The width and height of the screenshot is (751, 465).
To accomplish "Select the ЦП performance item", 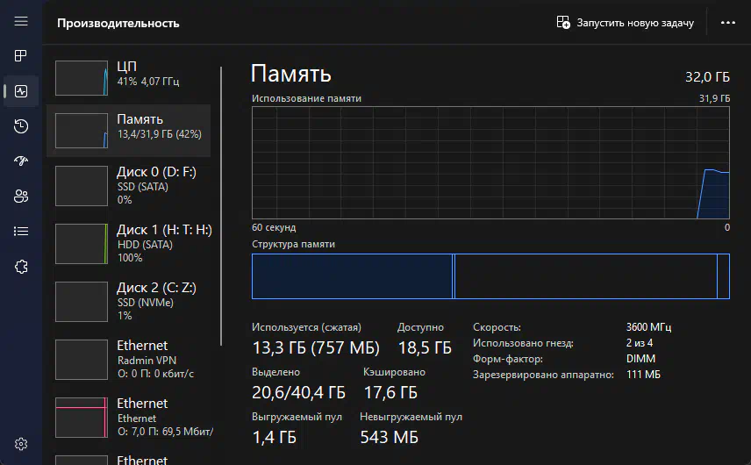I will [x=128, y=77].
